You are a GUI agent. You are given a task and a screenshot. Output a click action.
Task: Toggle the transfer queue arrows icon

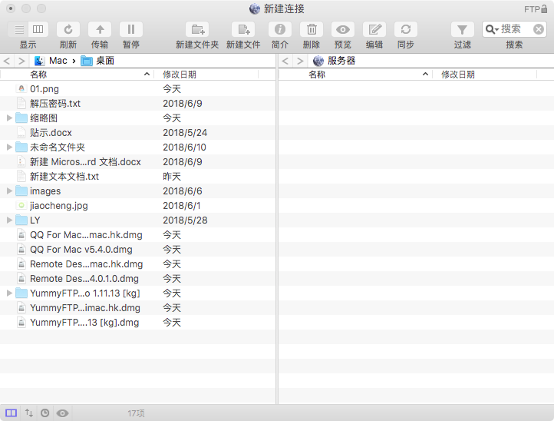[29, 413]
